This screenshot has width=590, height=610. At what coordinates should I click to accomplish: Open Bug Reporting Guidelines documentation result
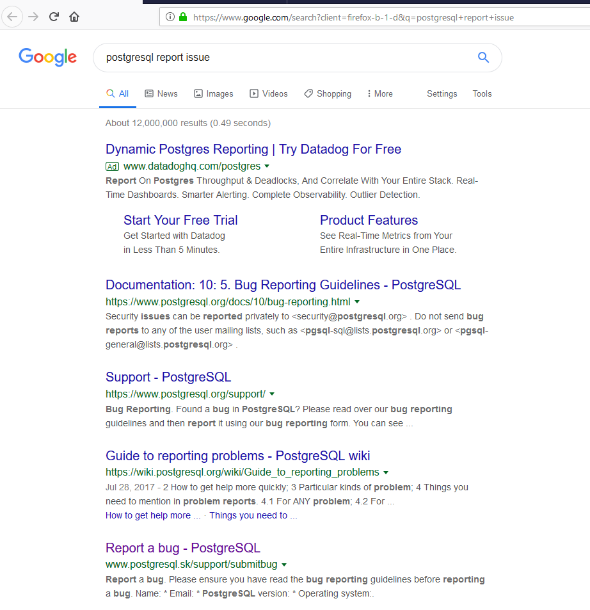283,285
